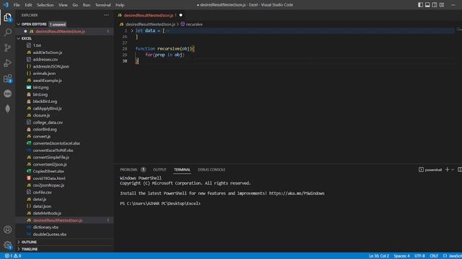The width and height of the screenshot is (462, 259).
Task: Open the aka.ms/PSWindows link in terminal
Action: [297, 194]
